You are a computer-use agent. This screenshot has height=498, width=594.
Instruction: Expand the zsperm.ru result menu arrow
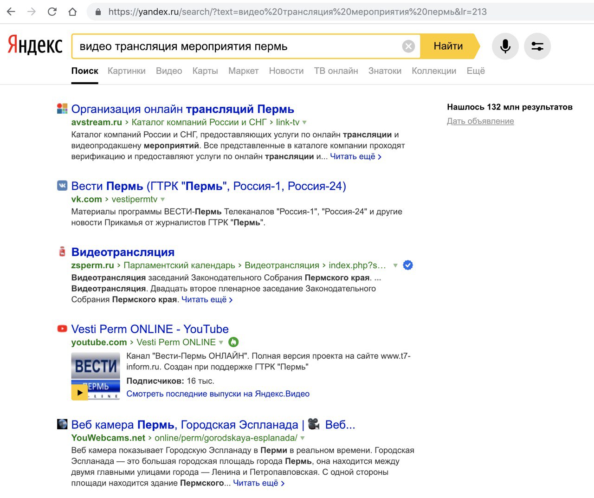tap(395, 265)
